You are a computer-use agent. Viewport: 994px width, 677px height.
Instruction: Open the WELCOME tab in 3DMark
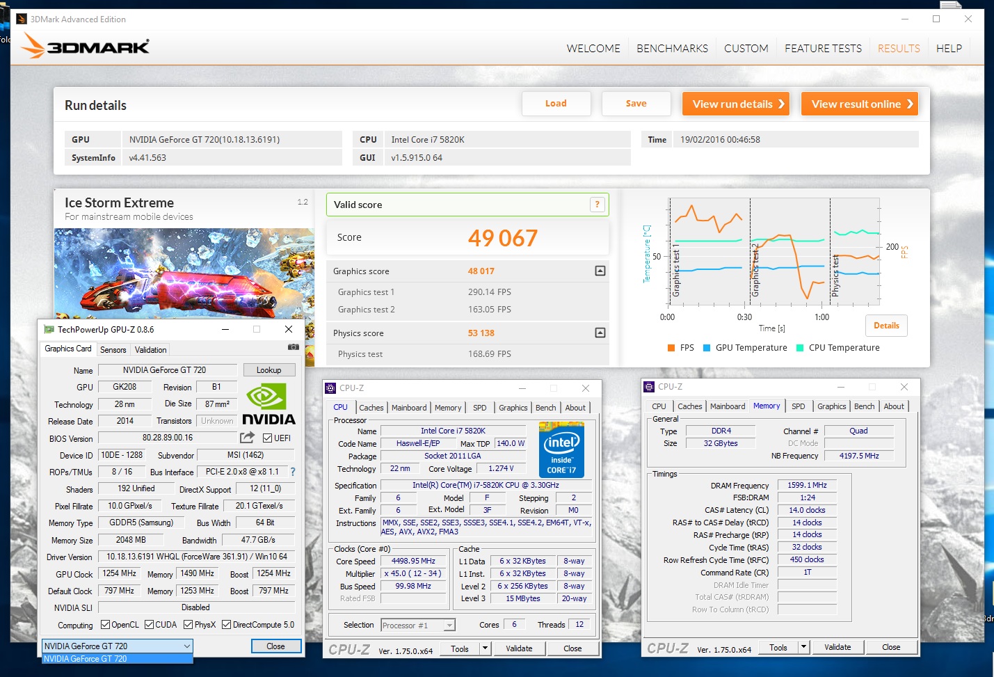click(593, 49)
